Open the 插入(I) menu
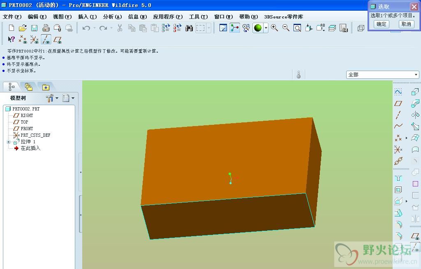 [87, 16]
